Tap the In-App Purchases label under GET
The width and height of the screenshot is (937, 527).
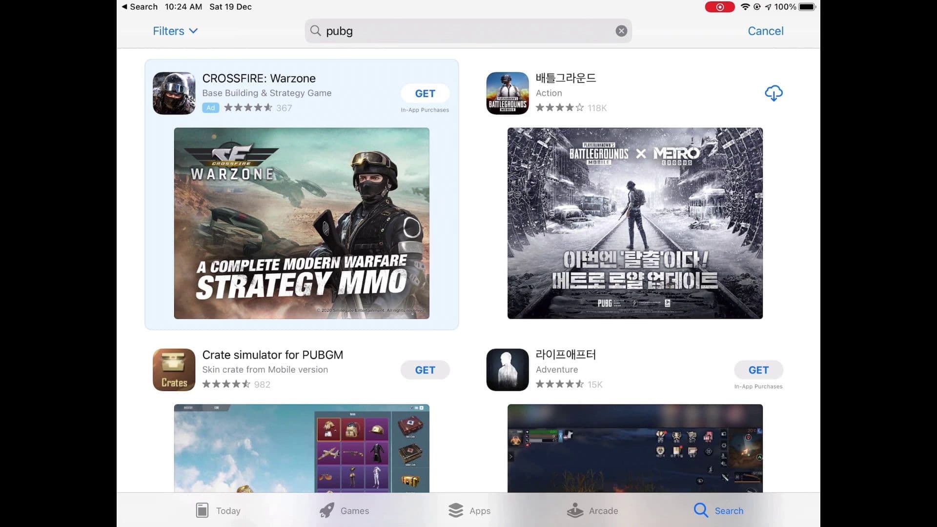pyautogui.click(x=424, y=110)
